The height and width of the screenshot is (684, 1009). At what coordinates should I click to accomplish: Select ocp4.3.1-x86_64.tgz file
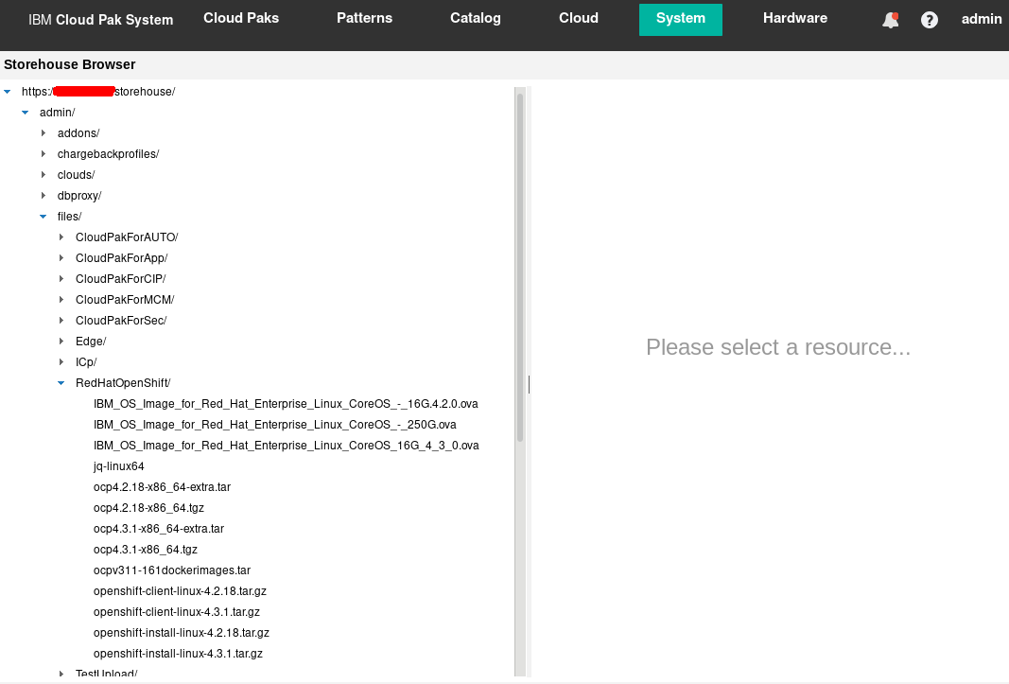click(146, 550)
